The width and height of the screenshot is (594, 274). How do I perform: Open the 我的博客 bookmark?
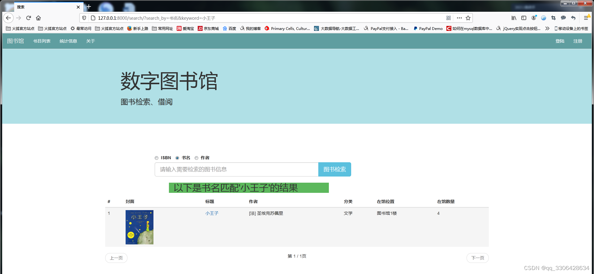(250, 28)
